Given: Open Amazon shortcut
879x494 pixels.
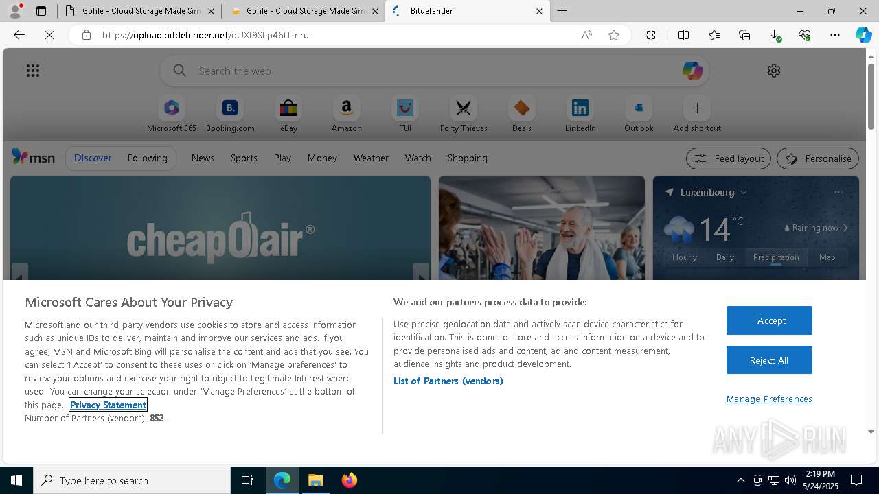Looking at the screenshot, I should point(347,114).
